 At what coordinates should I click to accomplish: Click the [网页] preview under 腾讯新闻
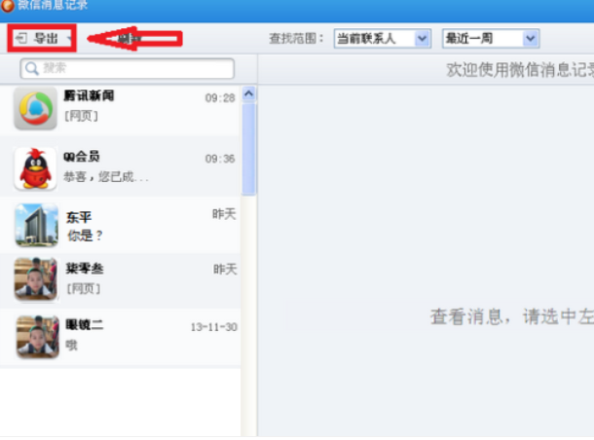81,116
